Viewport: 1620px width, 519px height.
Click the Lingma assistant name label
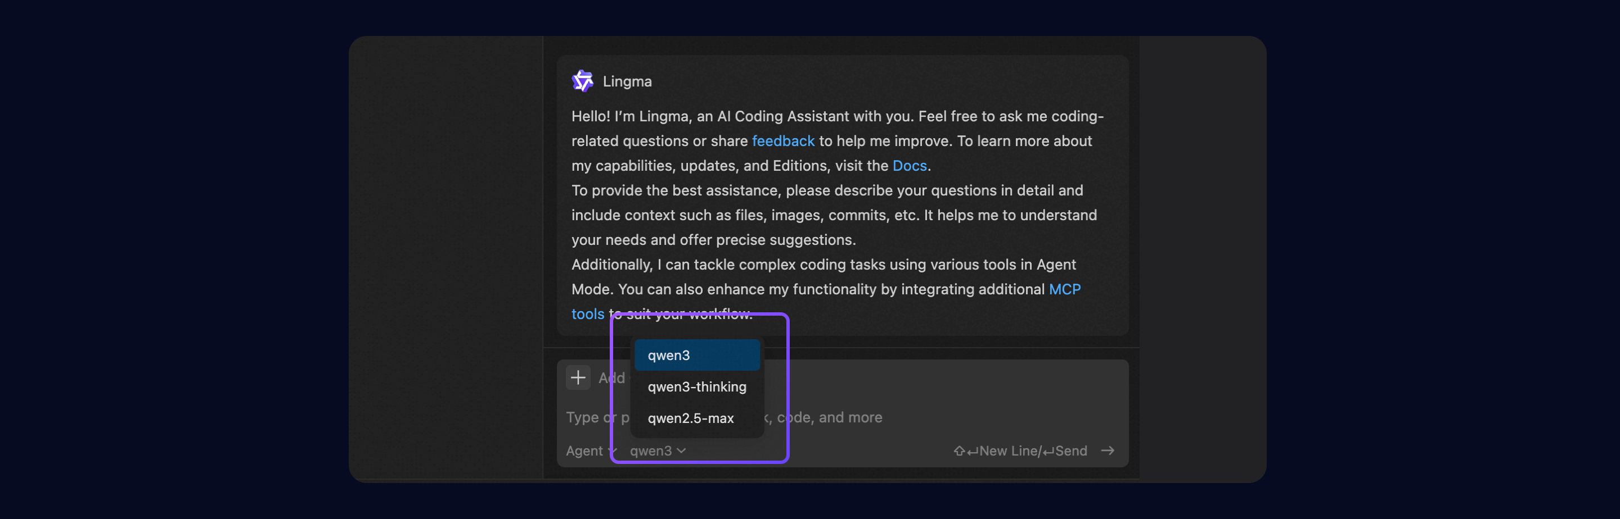click(627, 81)
